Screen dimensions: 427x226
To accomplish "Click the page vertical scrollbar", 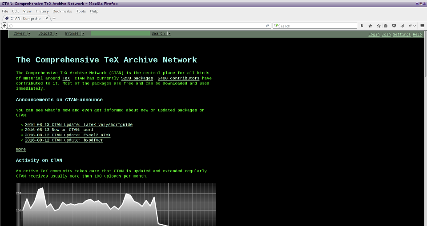I will pos(425,54).
